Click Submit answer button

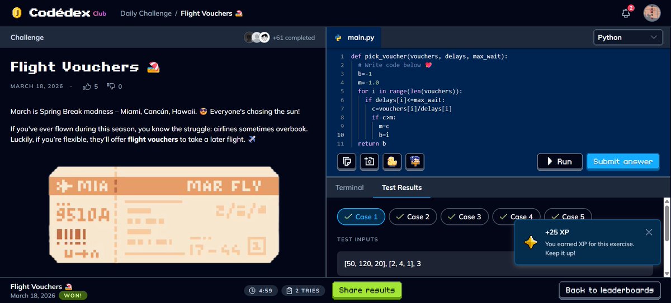623,161
